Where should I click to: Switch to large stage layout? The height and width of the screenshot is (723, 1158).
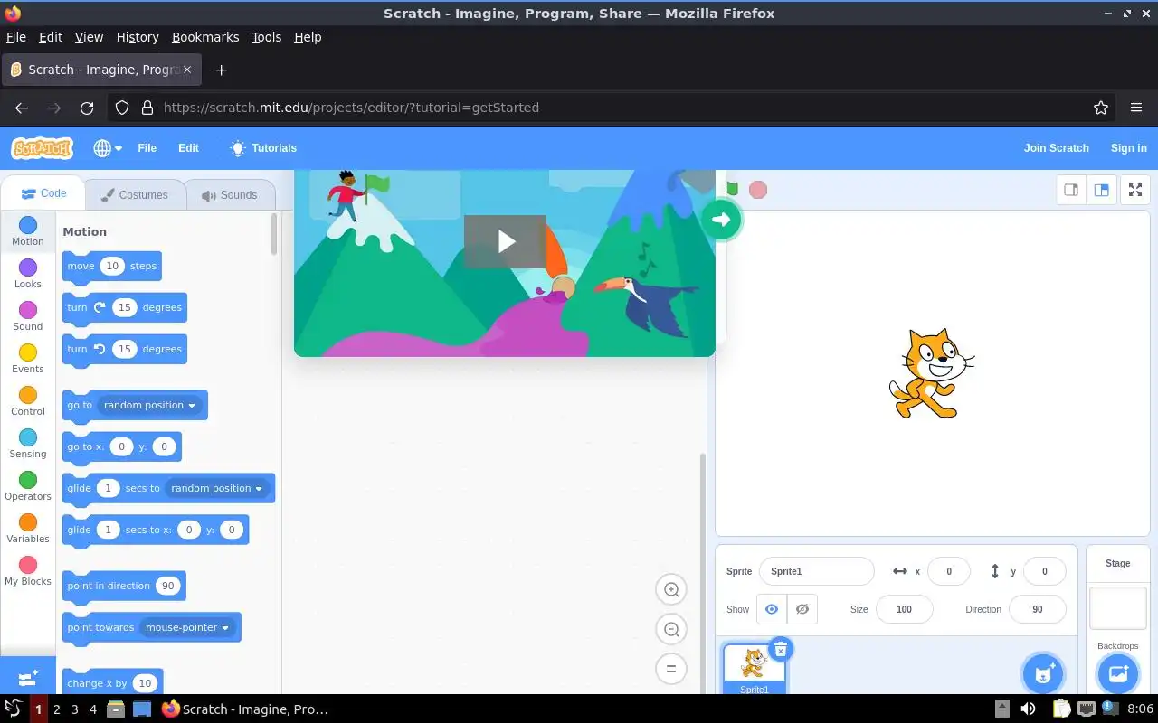[x=1101, y=190]
